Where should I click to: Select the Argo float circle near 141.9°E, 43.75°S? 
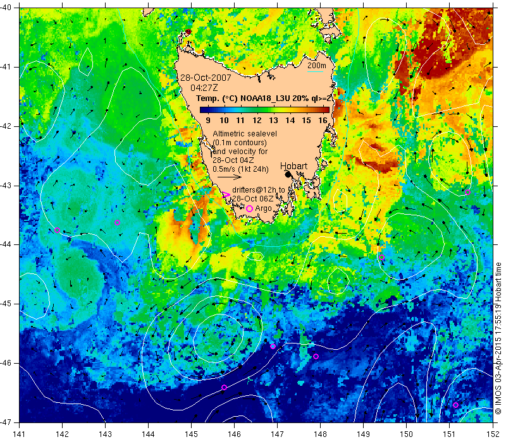click(57, 230)
